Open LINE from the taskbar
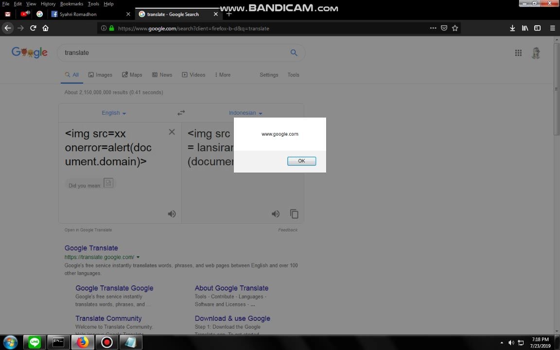This screenshot has width=560, height=350. click(35, 343)
